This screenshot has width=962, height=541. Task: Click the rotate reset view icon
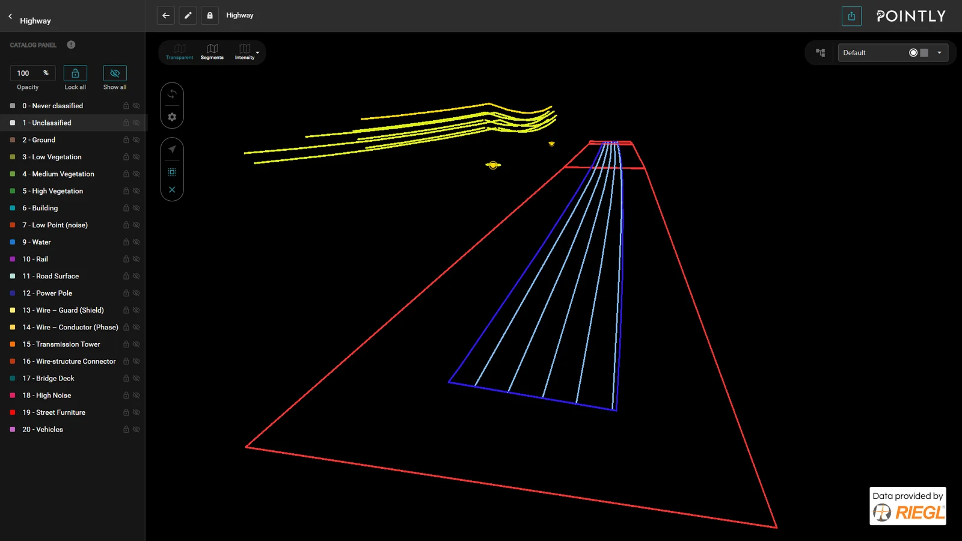(x=172, y=94)
